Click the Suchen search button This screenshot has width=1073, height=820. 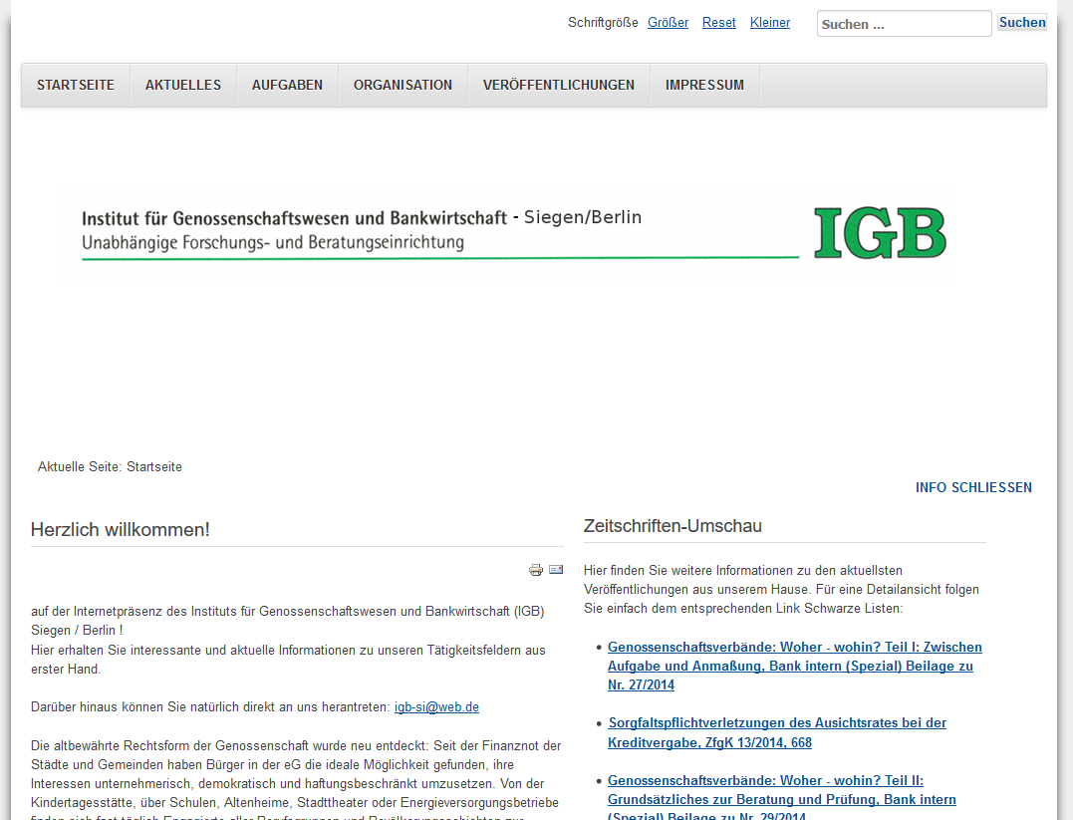[1022, 23]
